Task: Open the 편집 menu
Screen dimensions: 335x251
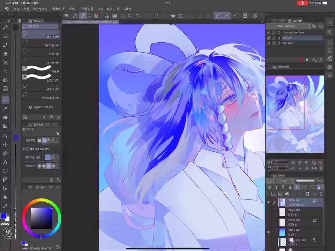Action: [26, 9]
